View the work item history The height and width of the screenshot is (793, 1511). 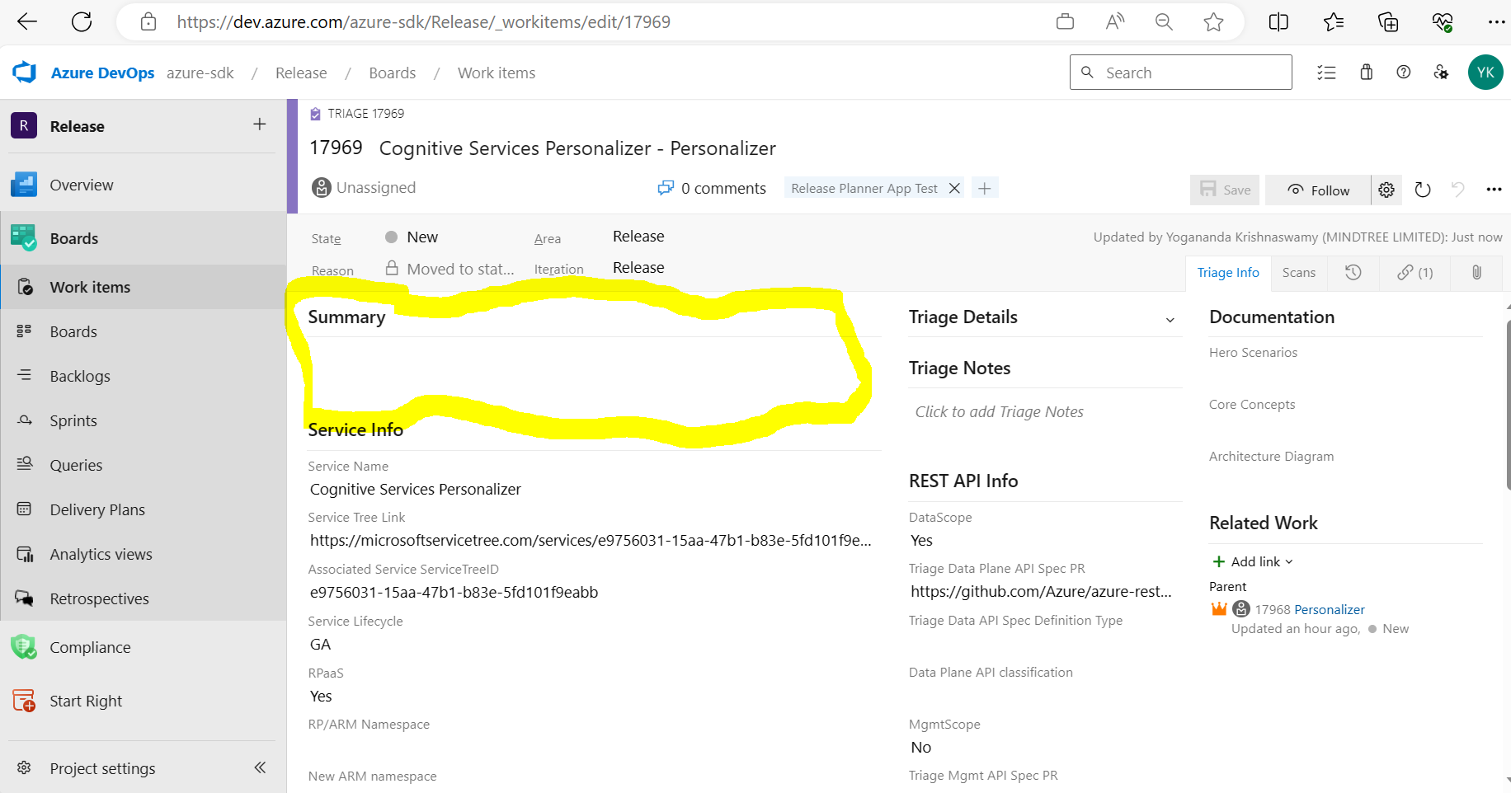(1353, 273)
